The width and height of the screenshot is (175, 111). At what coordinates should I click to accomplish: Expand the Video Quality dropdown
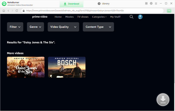click(63, 27)
